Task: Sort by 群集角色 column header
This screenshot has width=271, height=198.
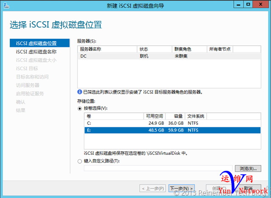Action: pyautogui.click(x=189, y=49)
